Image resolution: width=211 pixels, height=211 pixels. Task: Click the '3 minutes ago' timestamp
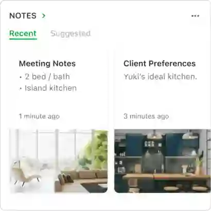tap(146, 116)
